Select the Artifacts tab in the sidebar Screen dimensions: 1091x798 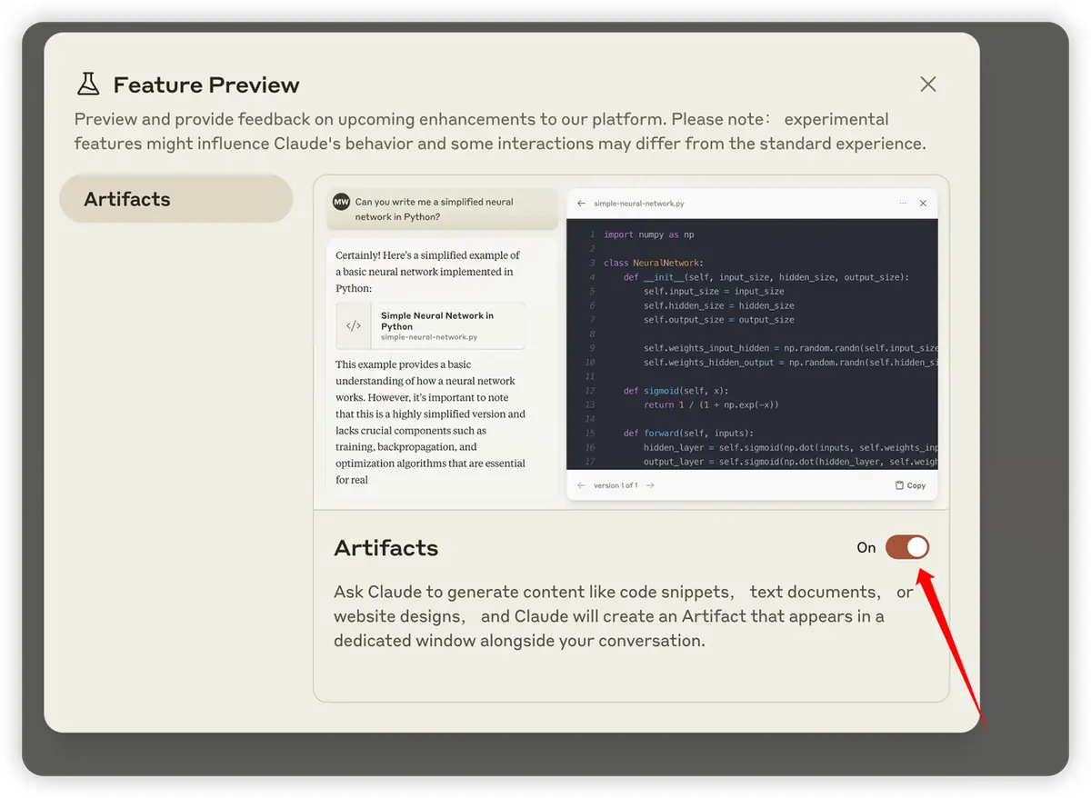tap(176, 199)
